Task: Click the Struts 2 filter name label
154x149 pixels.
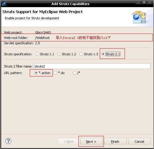Action: coord(18,66)
